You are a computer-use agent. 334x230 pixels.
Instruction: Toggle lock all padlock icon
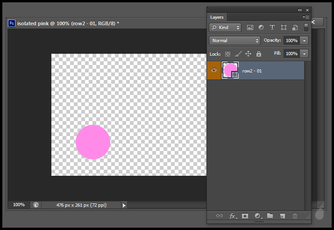pos(258,54)
